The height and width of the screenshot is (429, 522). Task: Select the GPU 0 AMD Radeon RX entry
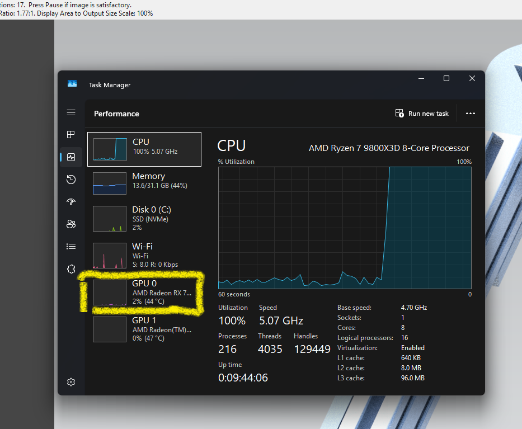144,292
